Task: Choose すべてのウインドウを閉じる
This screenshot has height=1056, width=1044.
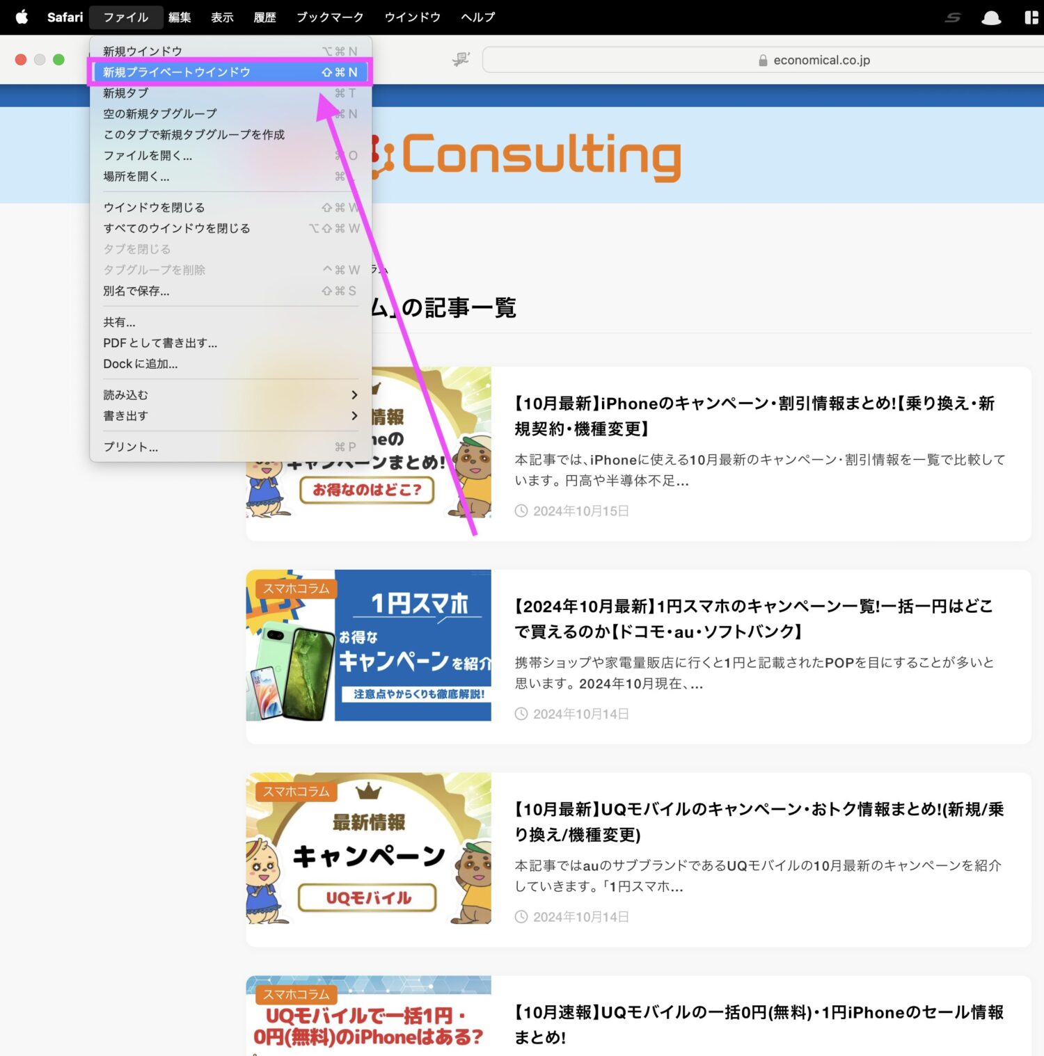Action: [x=230, y=228]
